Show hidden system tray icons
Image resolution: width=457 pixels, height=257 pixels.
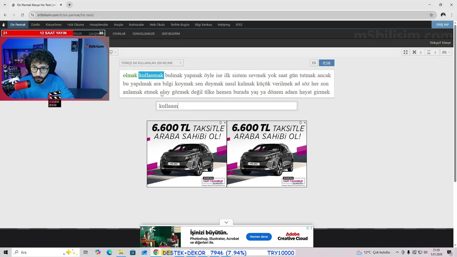397,252
